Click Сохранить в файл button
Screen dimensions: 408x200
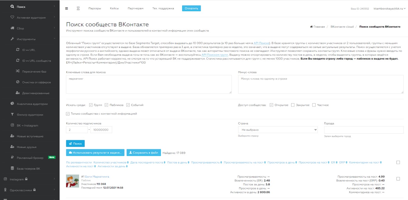point(144,152)
